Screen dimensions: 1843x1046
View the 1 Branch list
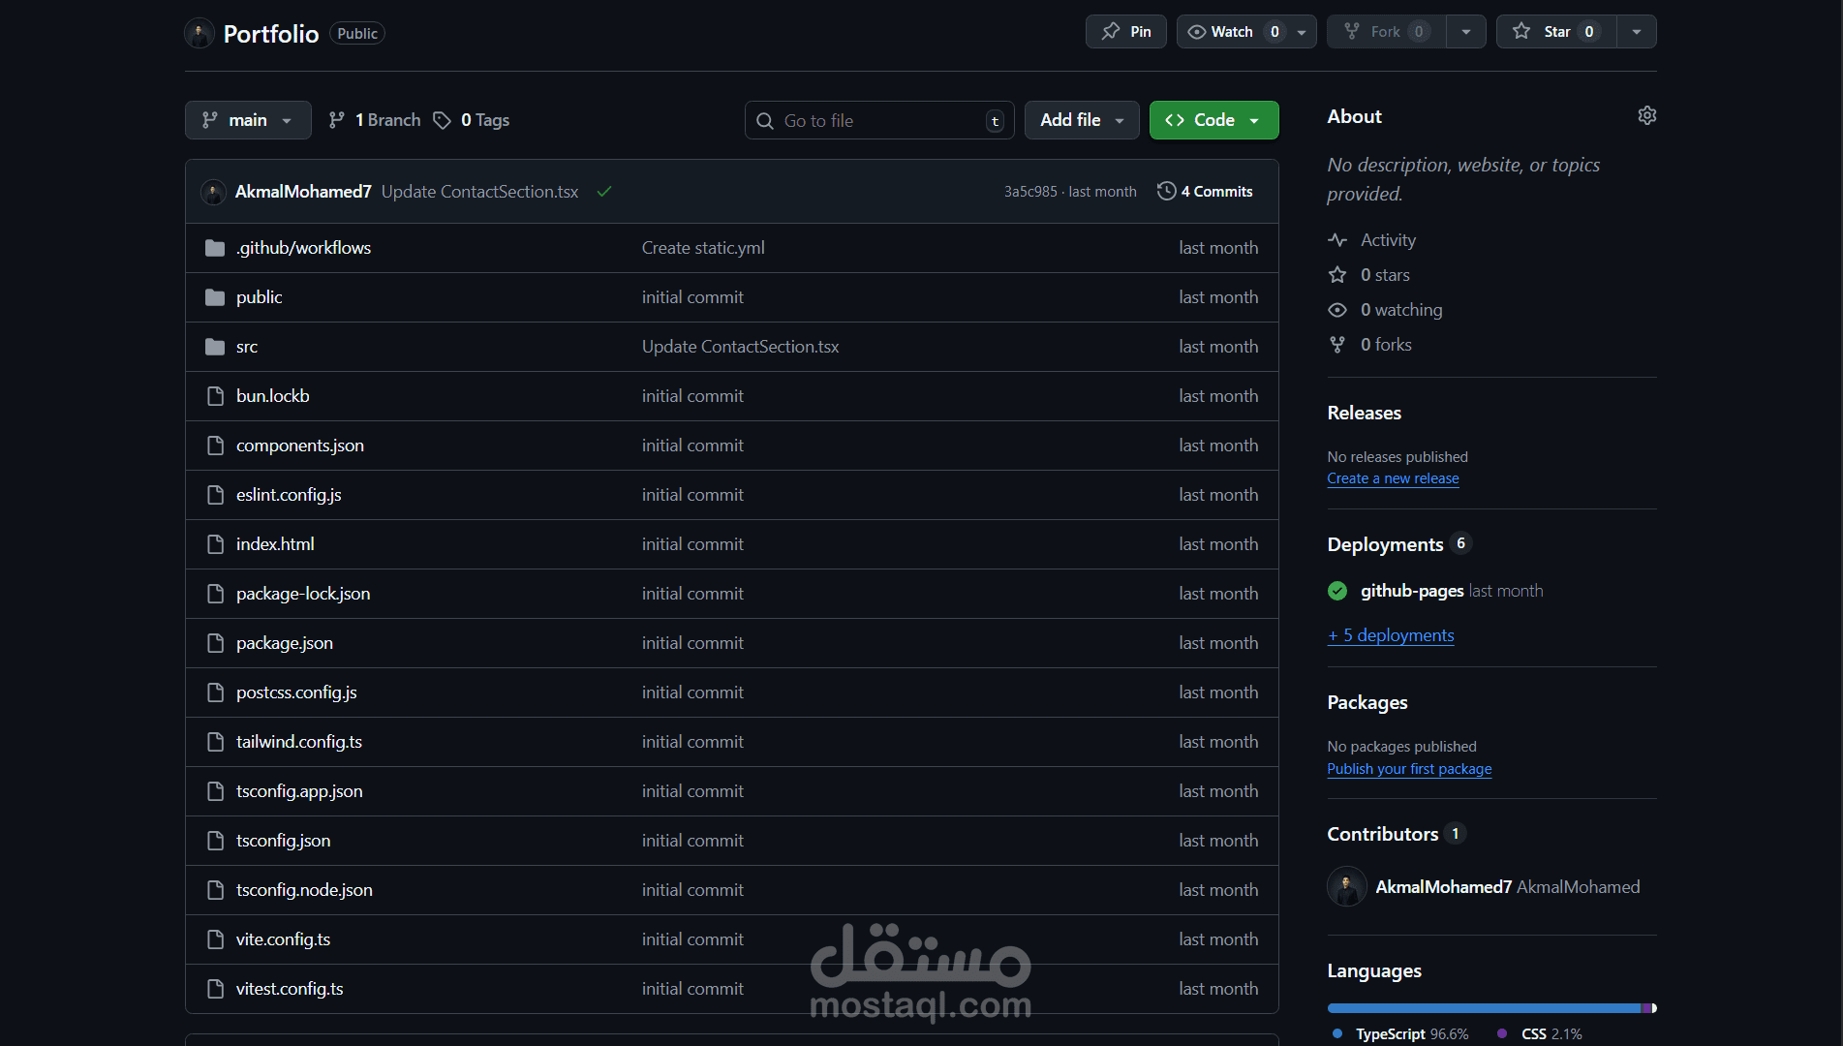[x=375, y=120]
